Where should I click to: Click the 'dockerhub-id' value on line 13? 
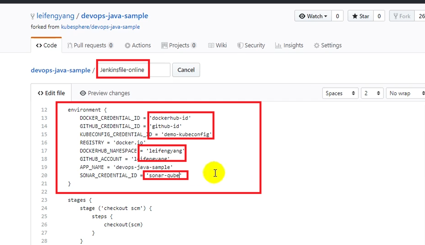(170, 118)
